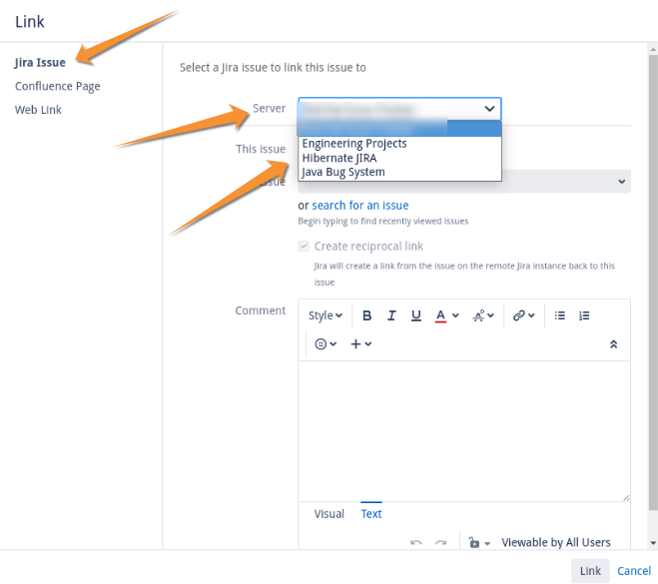The width and height of the screenshot is (658, 584).
Task: Apply bold formatting in comment editor
Action: click(x=366, y=315)
